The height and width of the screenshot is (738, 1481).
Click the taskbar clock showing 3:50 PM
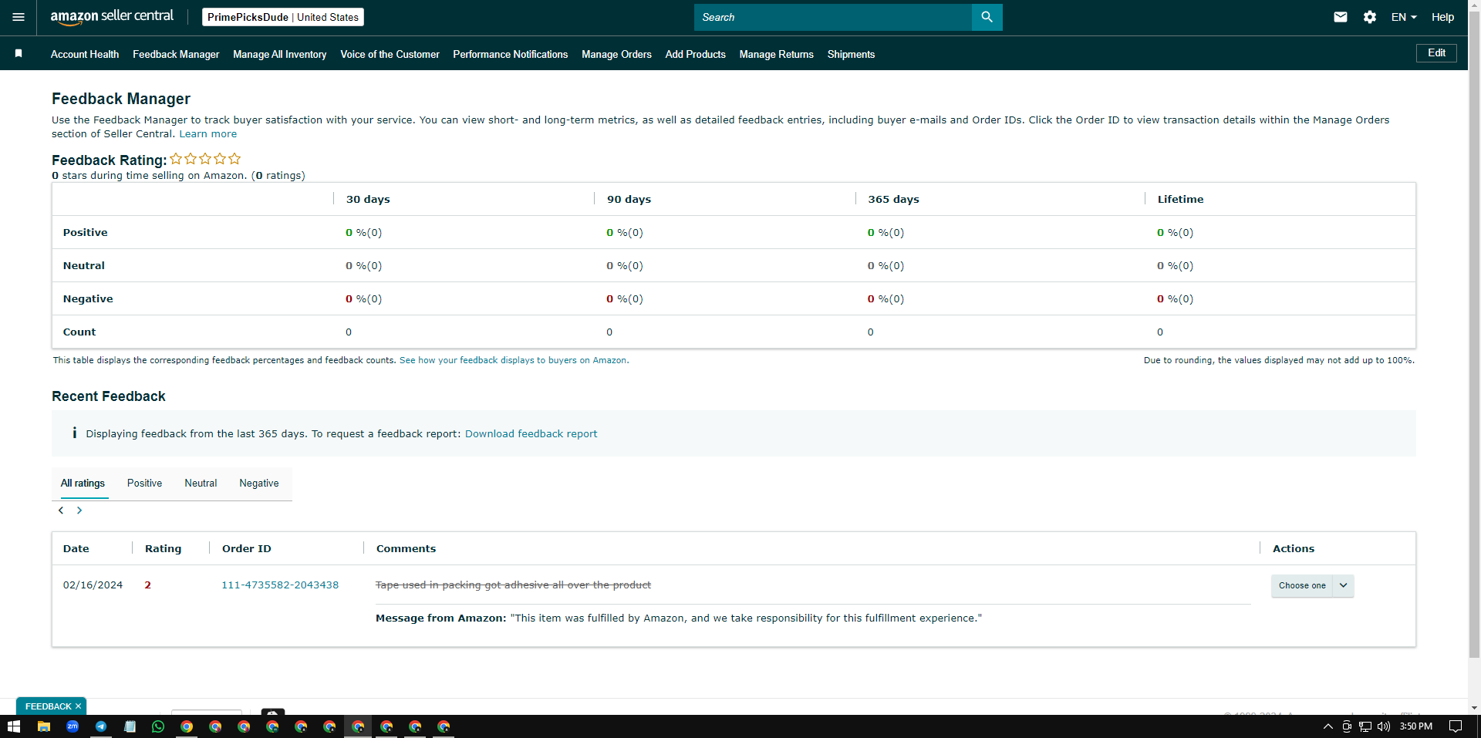coord(1416,726)
